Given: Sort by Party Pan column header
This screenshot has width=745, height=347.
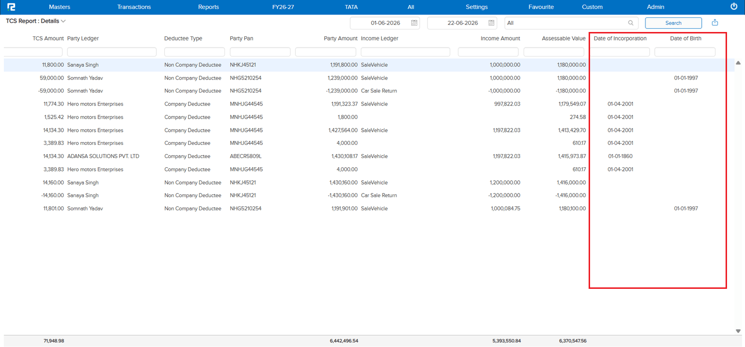Looking at the screenshot, I should pyautogui.click(x=241, y=38).
